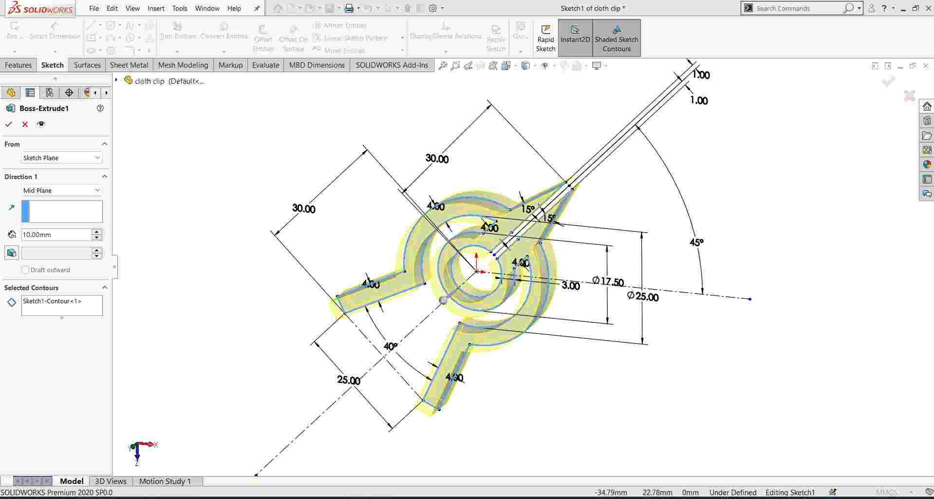This screenshot has width=934, height=499.
Task: Click the 10.00mm depth input field
Action: [56, 235]
